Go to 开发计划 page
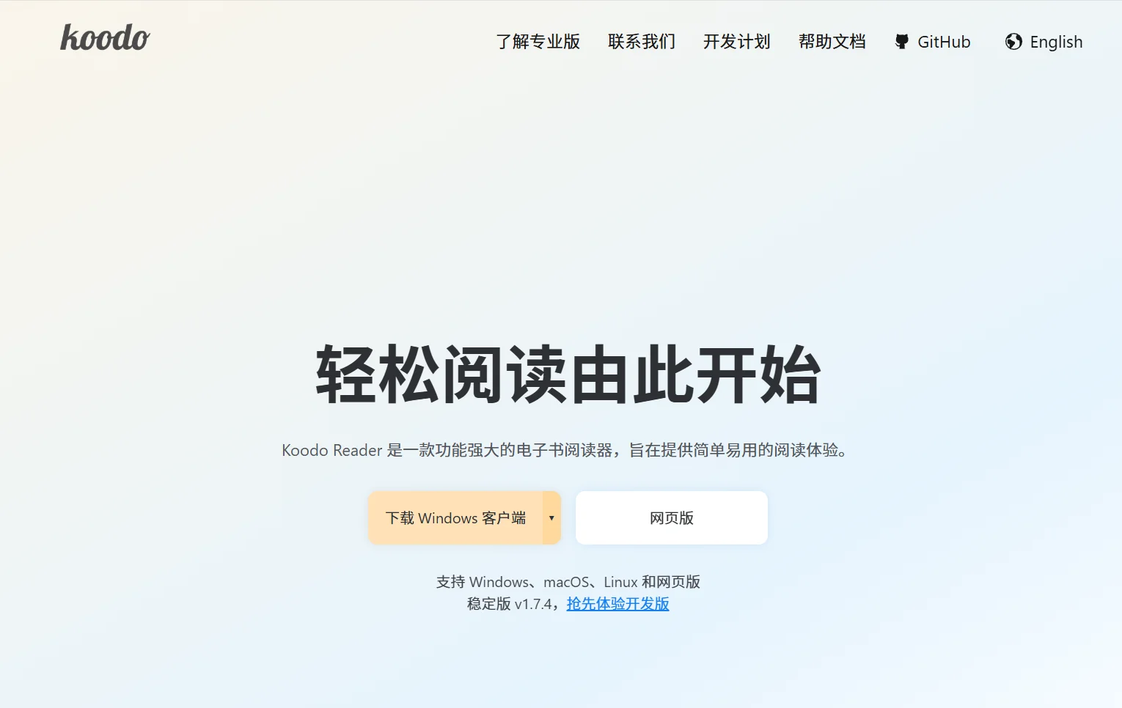1122x708 pixels. click(737, 42)
